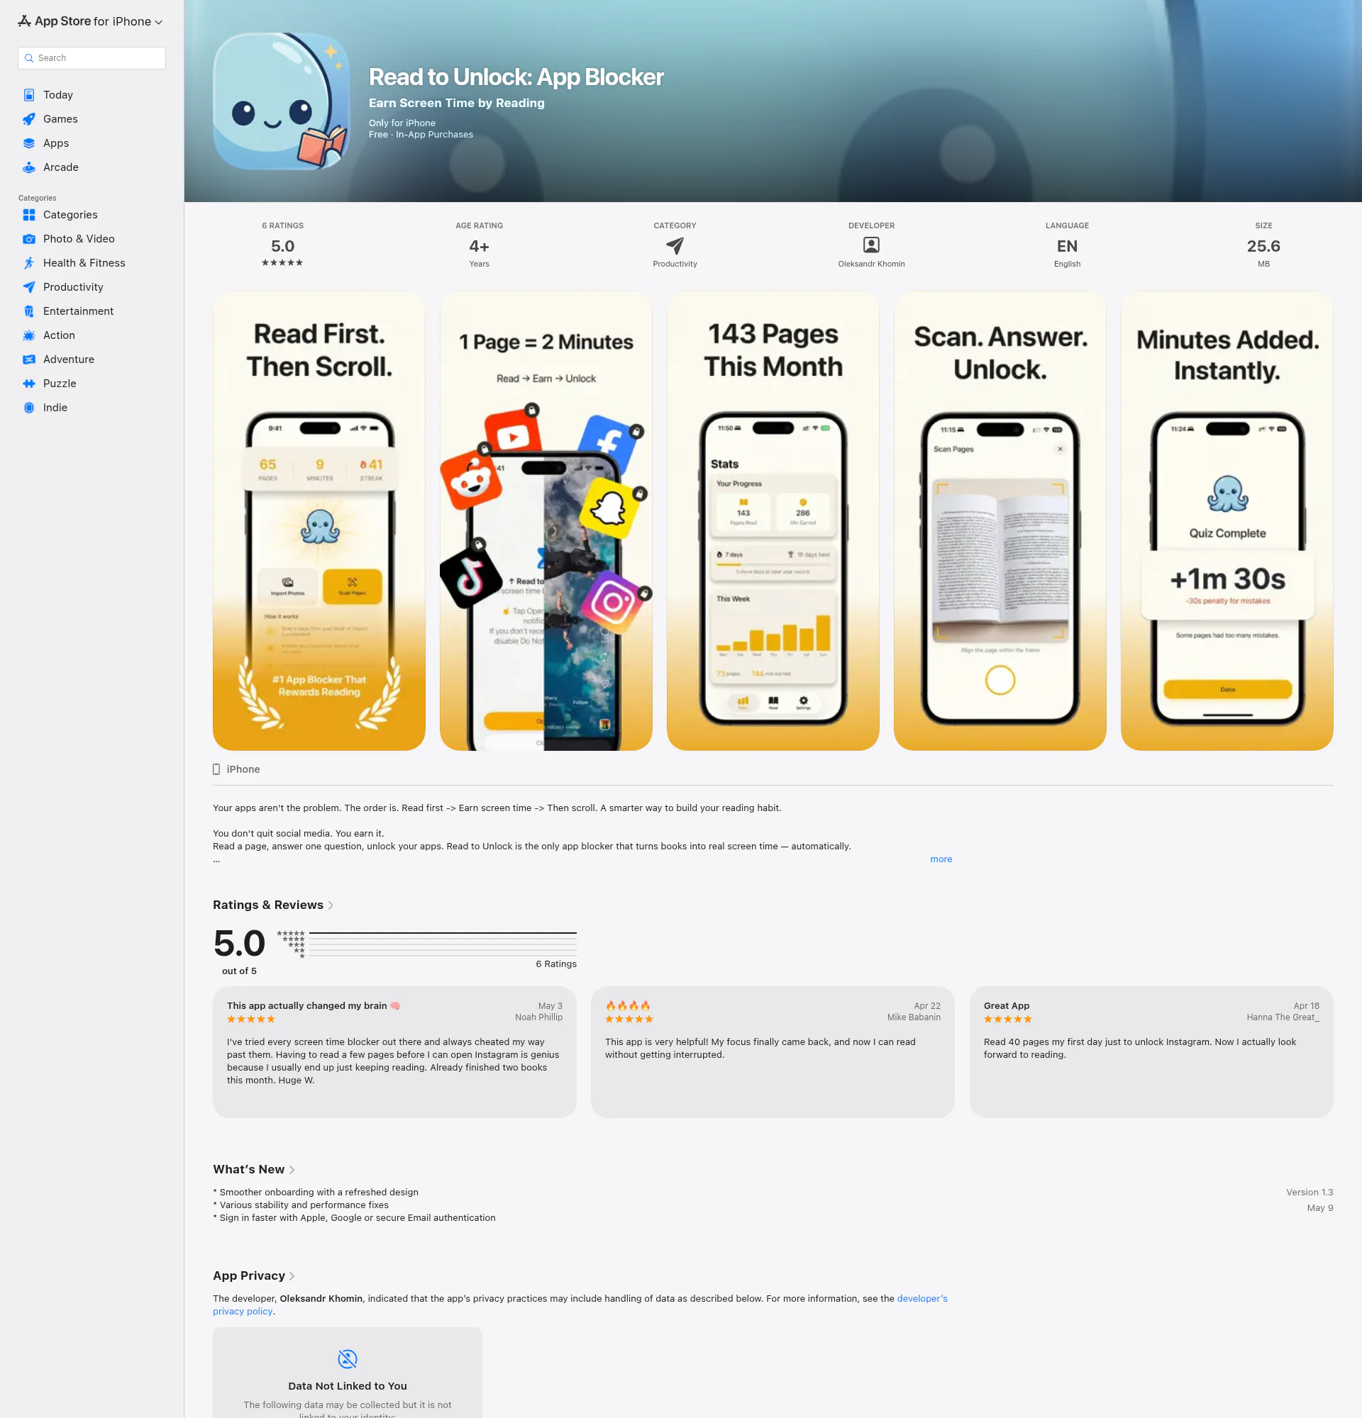This screenshot has height=1418, width=1362.
Task: Click the Search field
Action: click(x=92, y=58)
